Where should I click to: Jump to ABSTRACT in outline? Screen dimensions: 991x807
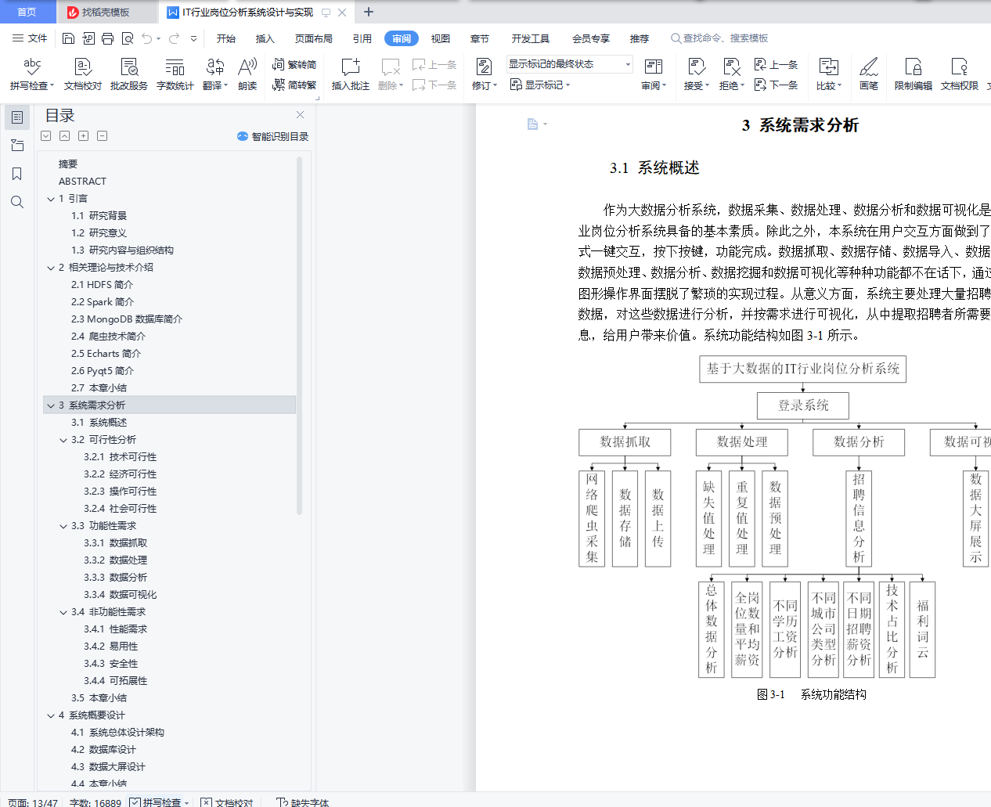pyautogui.click(x=82, y=182)
